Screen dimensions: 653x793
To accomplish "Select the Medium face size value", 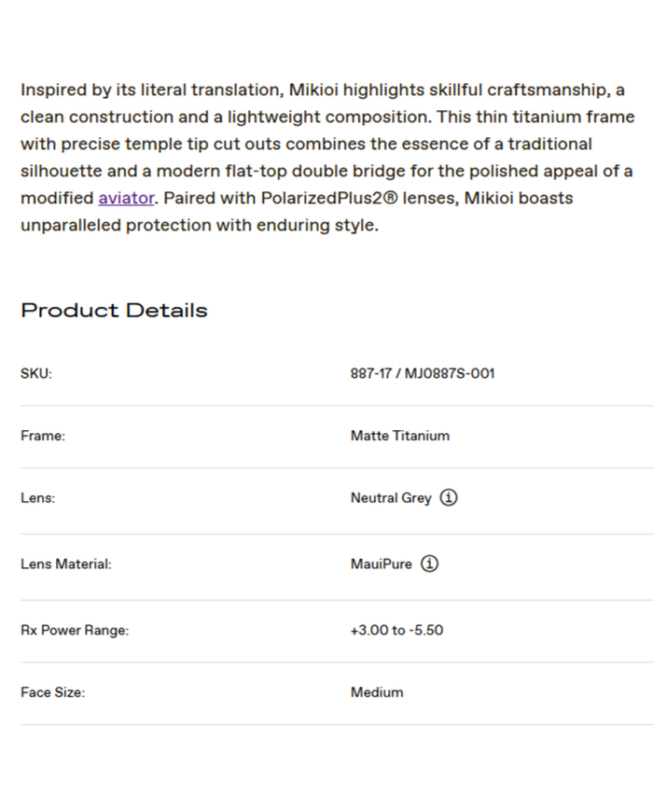I will coord(377,693).
